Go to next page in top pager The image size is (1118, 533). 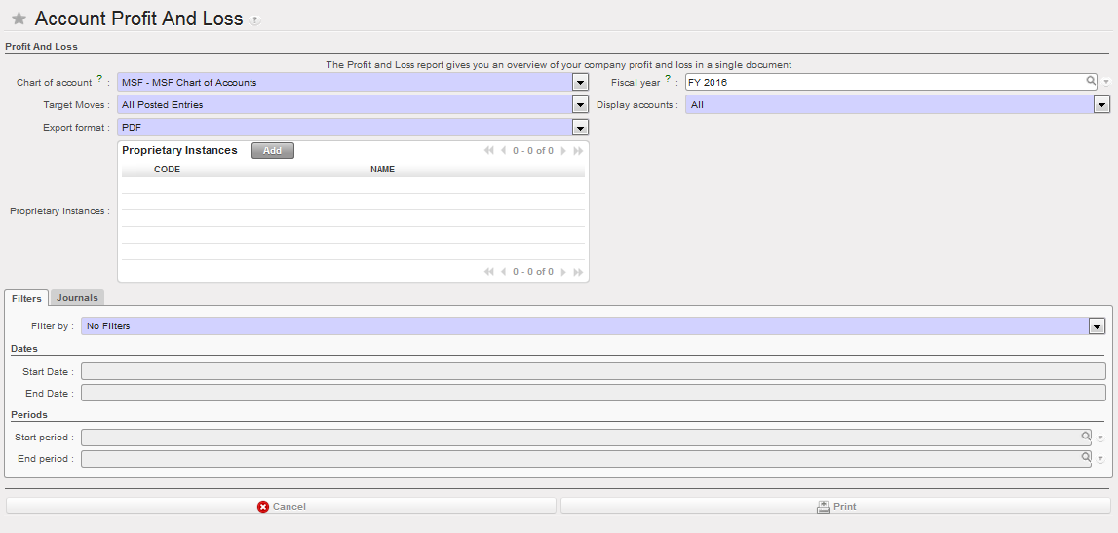(x=563, y=150)
